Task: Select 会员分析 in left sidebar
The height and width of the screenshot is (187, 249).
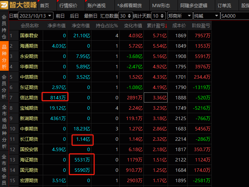Action: click(4, 87)
